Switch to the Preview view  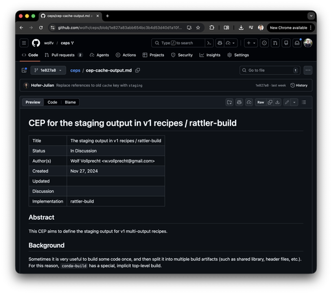click(x=33, y=102)
